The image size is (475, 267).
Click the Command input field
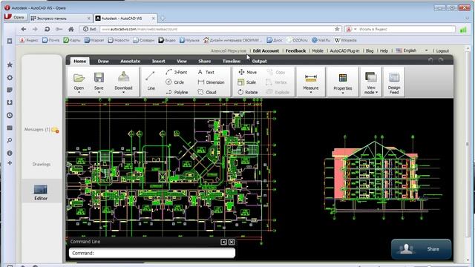point(151,253)
